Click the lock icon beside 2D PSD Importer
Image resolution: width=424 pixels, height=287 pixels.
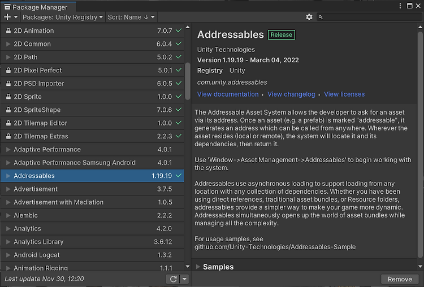coord(8,84)
